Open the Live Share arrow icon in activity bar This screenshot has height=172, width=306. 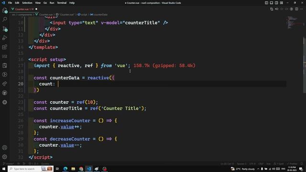point(5,84)
